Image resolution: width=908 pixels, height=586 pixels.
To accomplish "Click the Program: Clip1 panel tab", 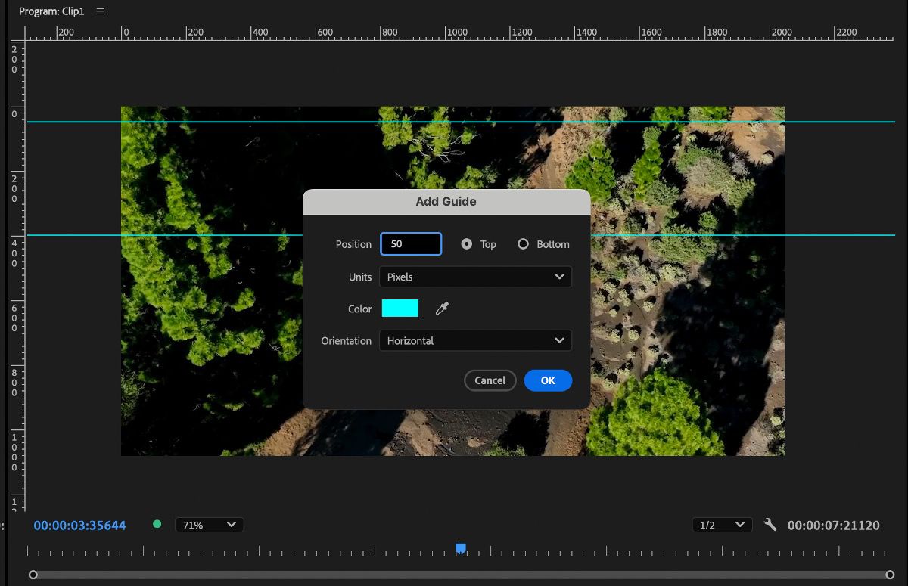I will 51,11.
